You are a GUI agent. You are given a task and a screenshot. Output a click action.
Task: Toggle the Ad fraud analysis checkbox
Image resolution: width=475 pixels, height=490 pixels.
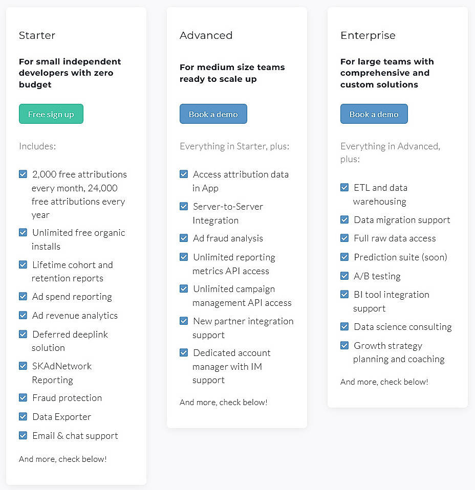point(184,238)
